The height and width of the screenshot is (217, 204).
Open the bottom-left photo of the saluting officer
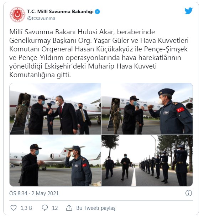(55, 161)
